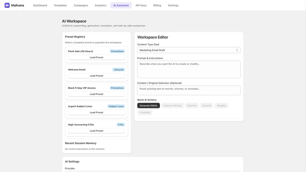The width and height of the screenshot is (306, 172).
Task: Click the AI Settings heading
Action: 72,161
